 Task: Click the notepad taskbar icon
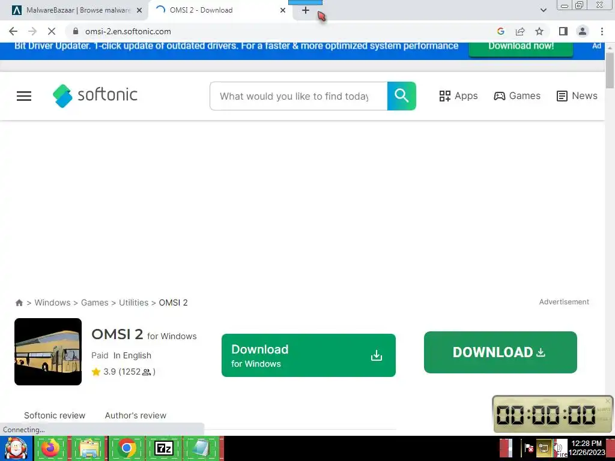(x=201, y=448)
